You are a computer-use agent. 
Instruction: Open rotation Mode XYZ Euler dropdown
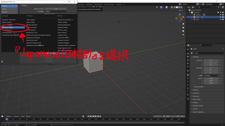point(211,76)
